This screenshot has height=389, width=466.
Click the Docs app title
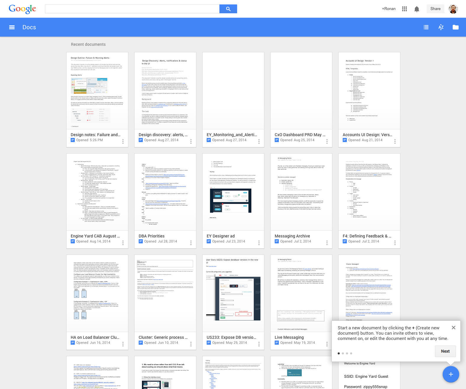(x=29, y=27)
